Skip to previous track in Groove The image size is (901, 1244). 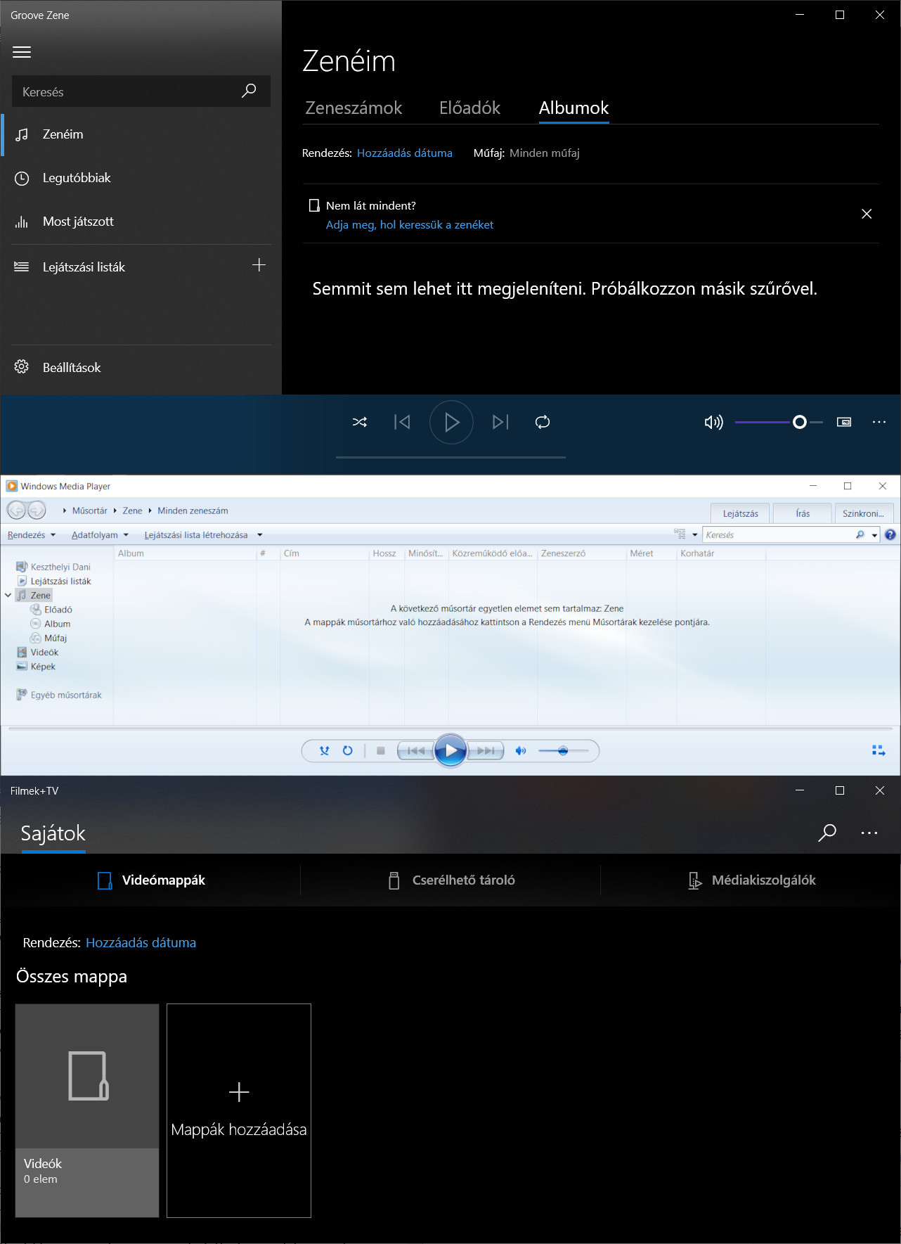[402, 422]
